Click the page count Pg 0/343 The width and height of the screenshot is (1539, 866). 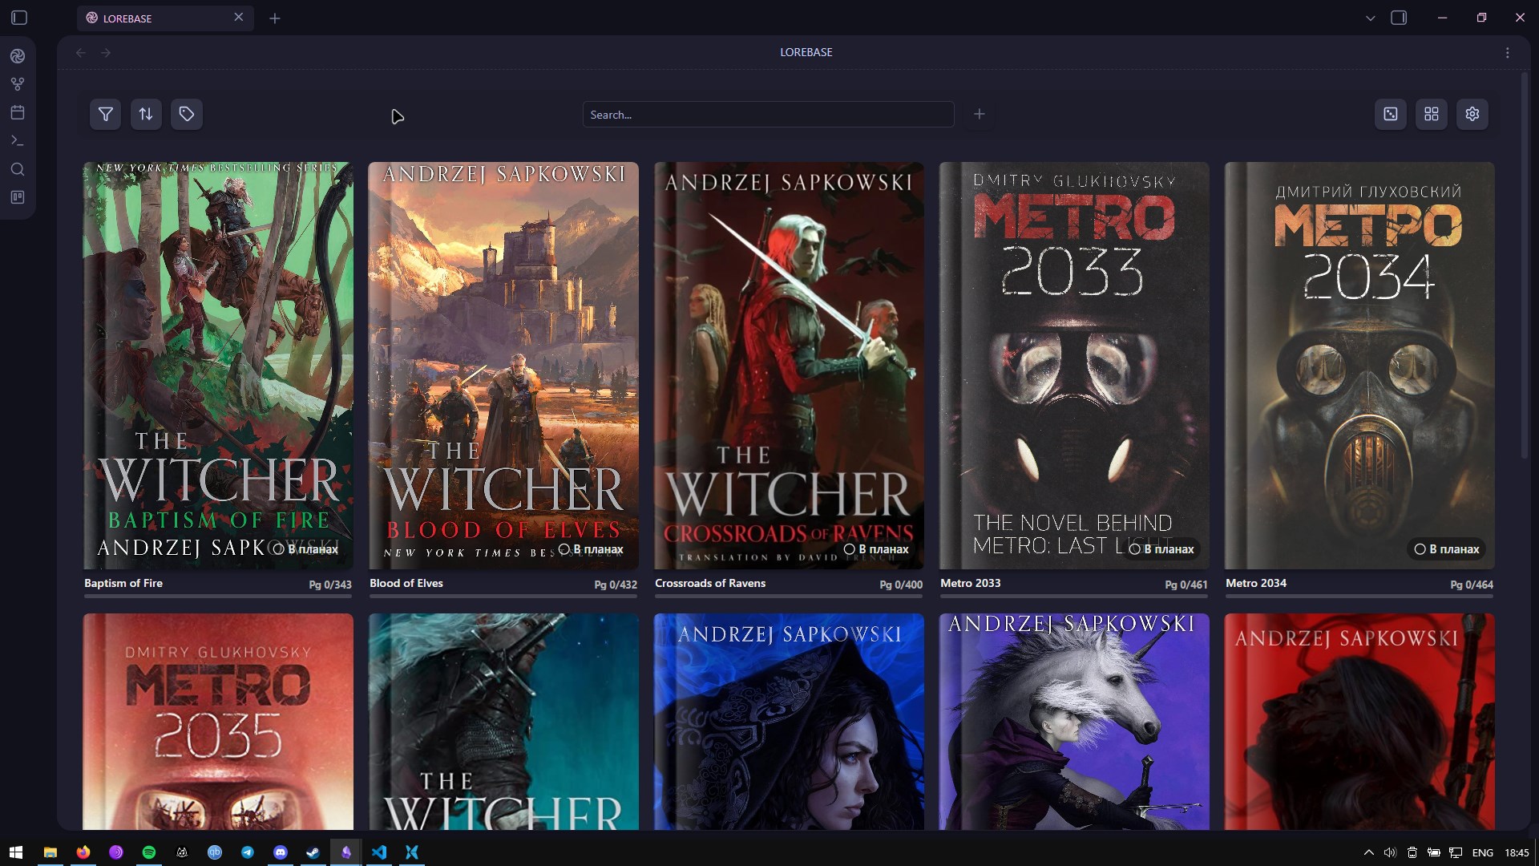tap(330, 585)
